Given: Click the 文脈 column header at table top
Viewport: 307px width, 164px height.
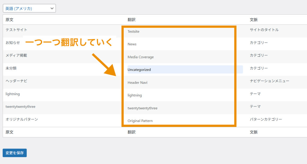Looking at the screenshot, I should (254, 20).
